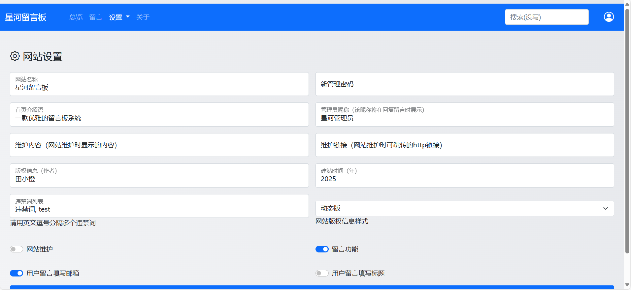
Task: Click the 网站版权信息样式 label text
Action: tap(342, 221)
